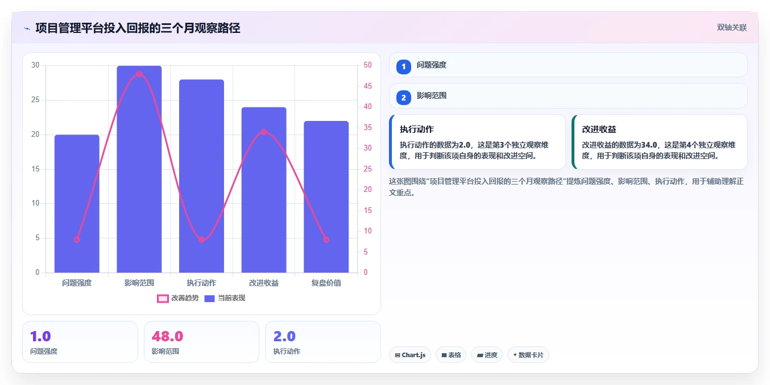The image size is (770, 385).
Task: Click the 数据卡片 tag
Action: pos(528,355)
